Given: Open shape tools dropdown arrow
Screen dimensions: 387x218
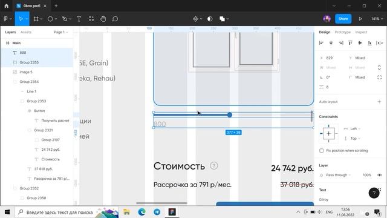Looking at the screenshot, I should (x=56, y=19).
